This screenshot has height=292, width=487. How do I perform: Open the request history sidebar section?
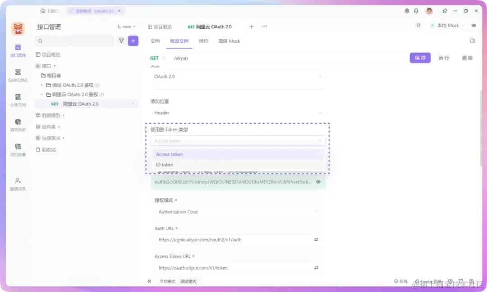coord(18,125)
